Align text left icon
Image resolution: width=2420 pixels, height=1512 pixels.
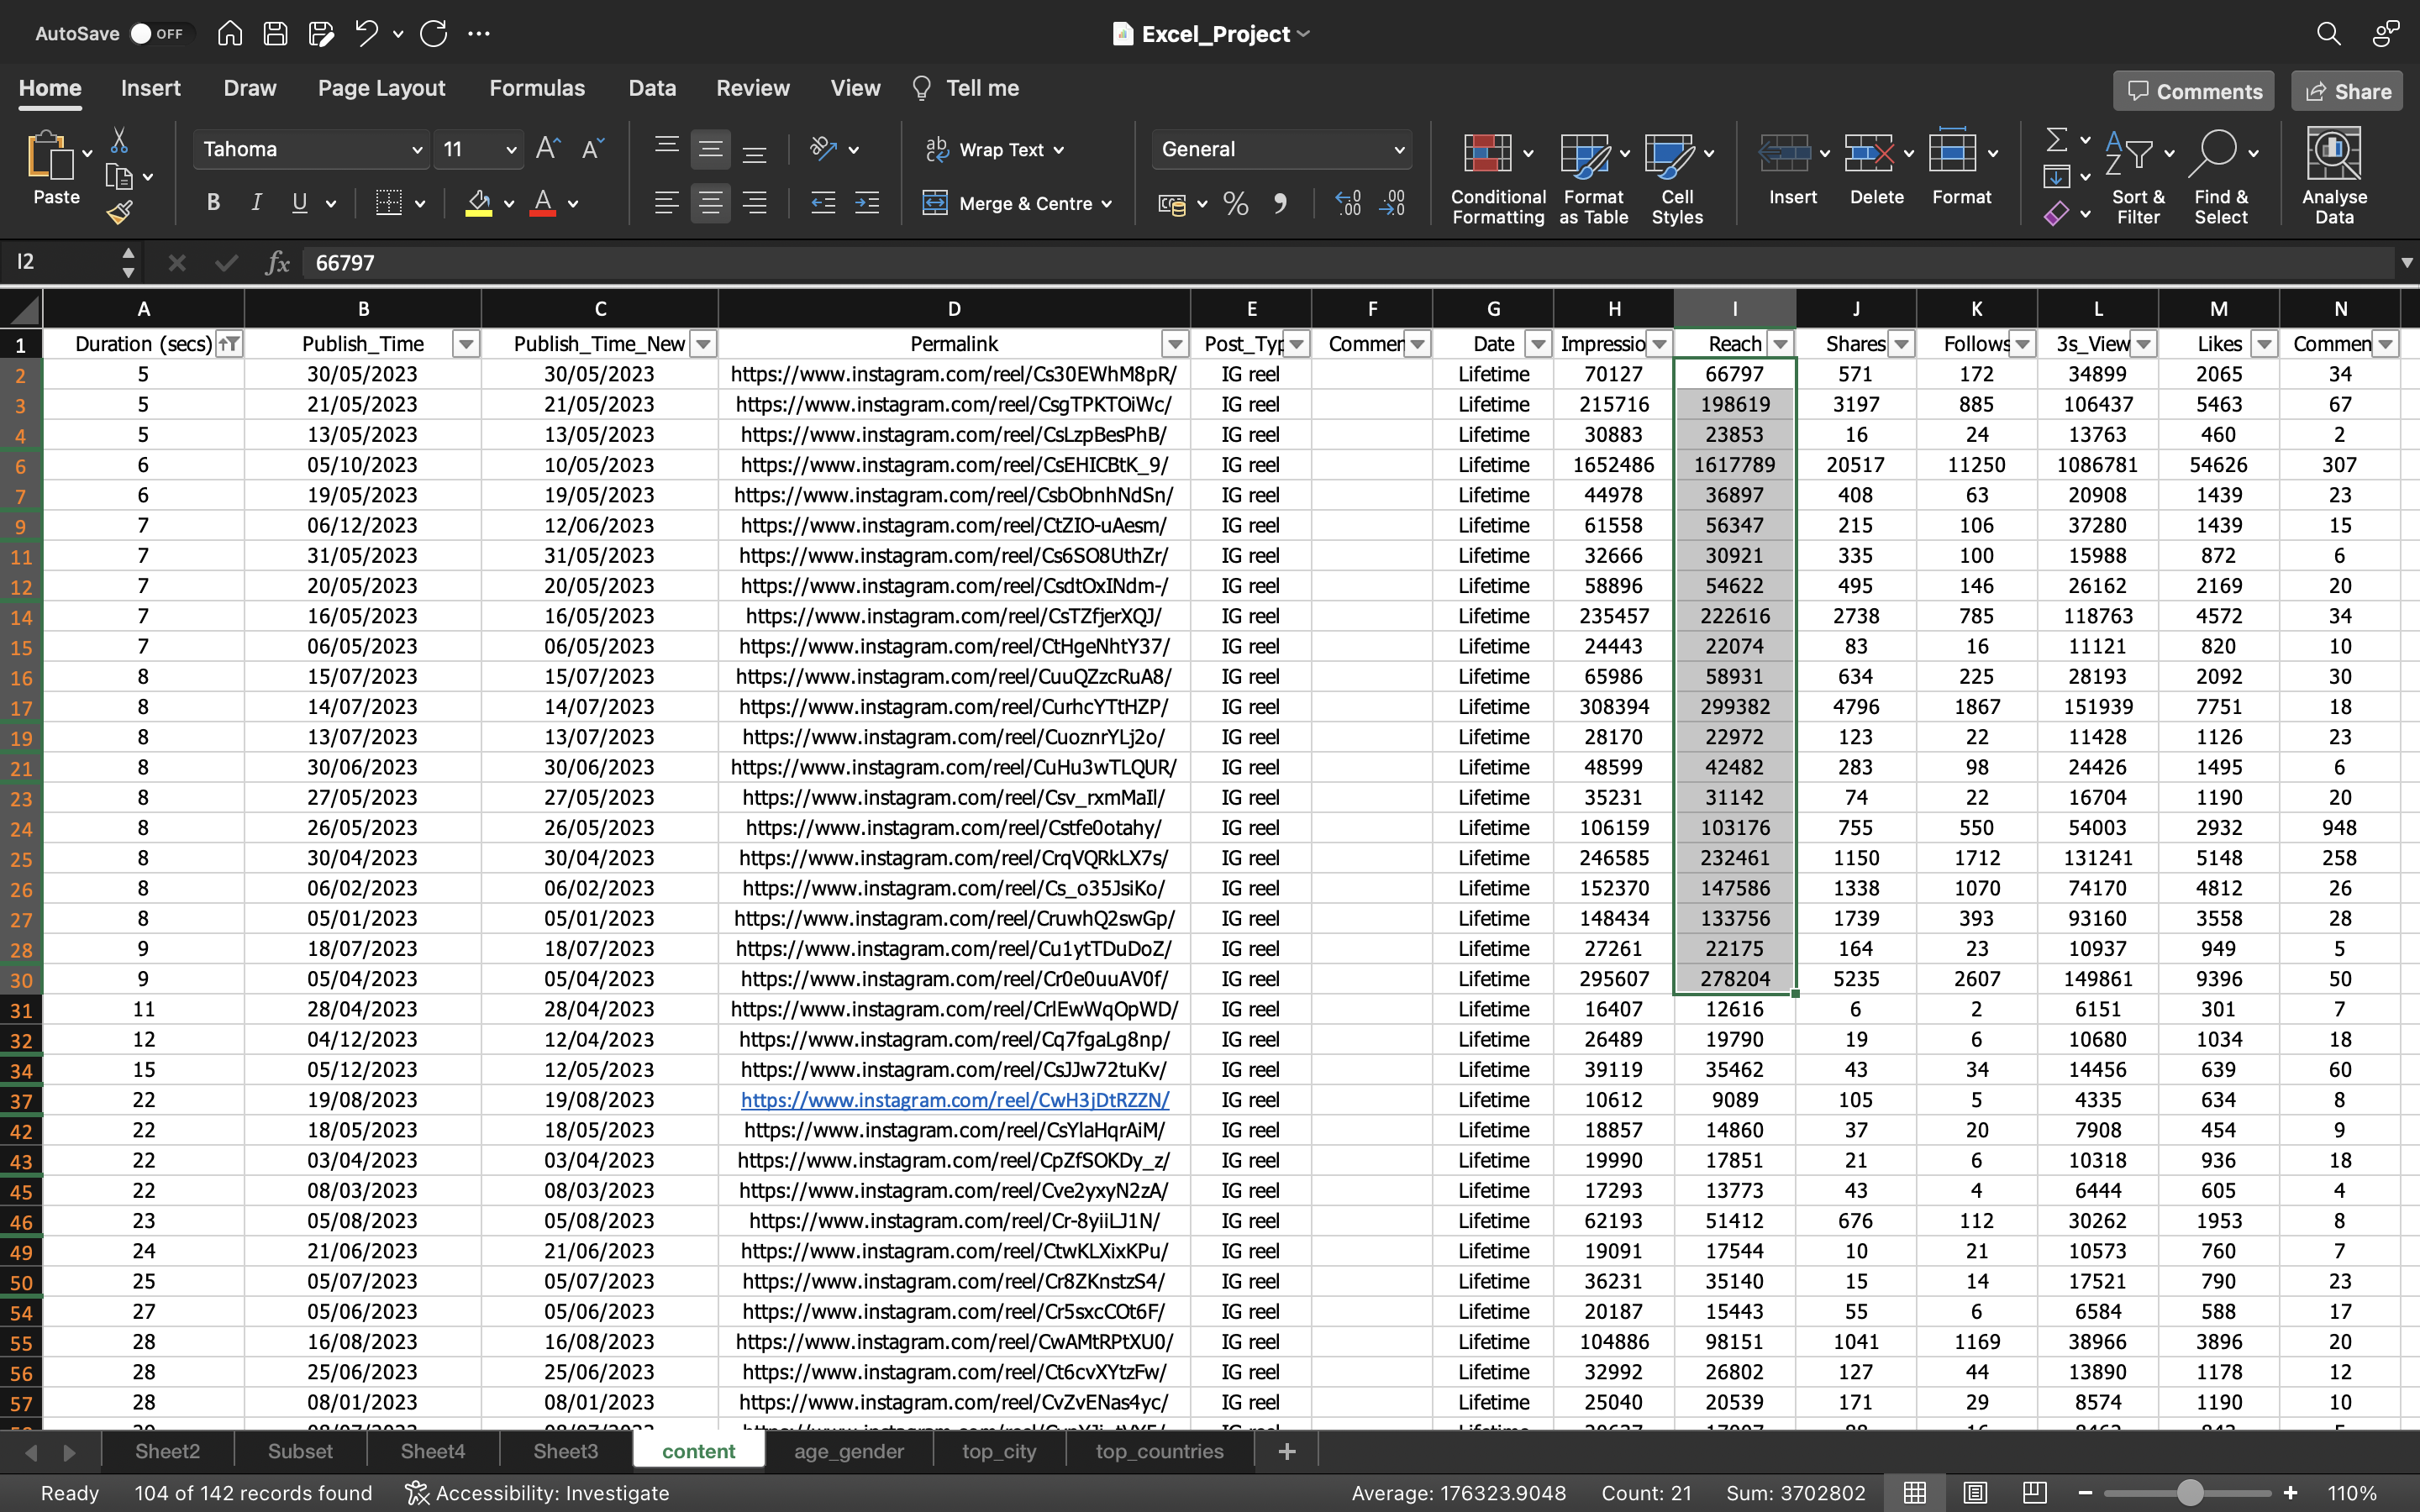666,204
